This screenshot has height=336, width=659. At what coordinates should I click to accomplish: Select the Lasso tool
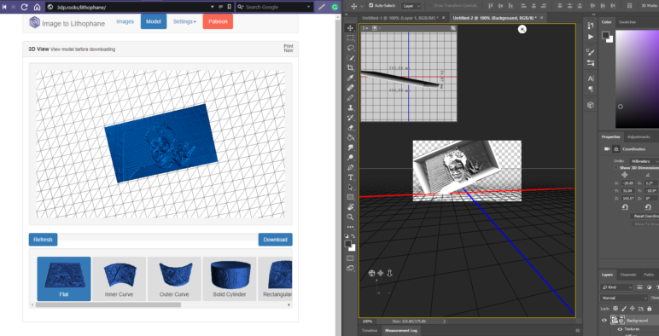pos(350,48)
